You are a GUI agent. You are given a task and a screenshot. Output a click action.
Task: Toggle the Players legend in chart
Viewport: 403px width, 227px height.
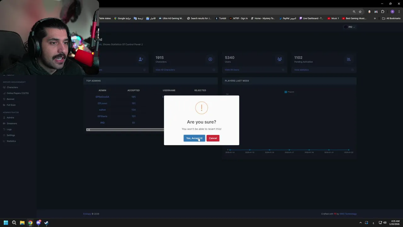(289, 92)
